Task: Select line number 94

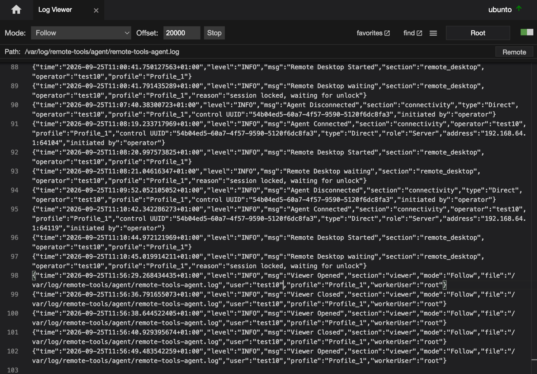Action: tap(14, 190)
